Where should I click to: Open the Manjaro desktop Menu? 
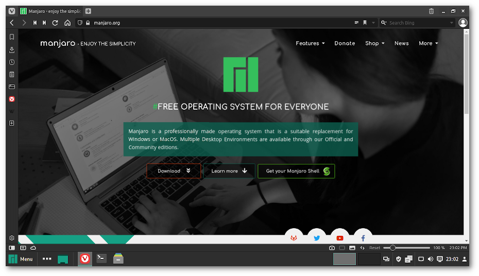pos(21,259)
